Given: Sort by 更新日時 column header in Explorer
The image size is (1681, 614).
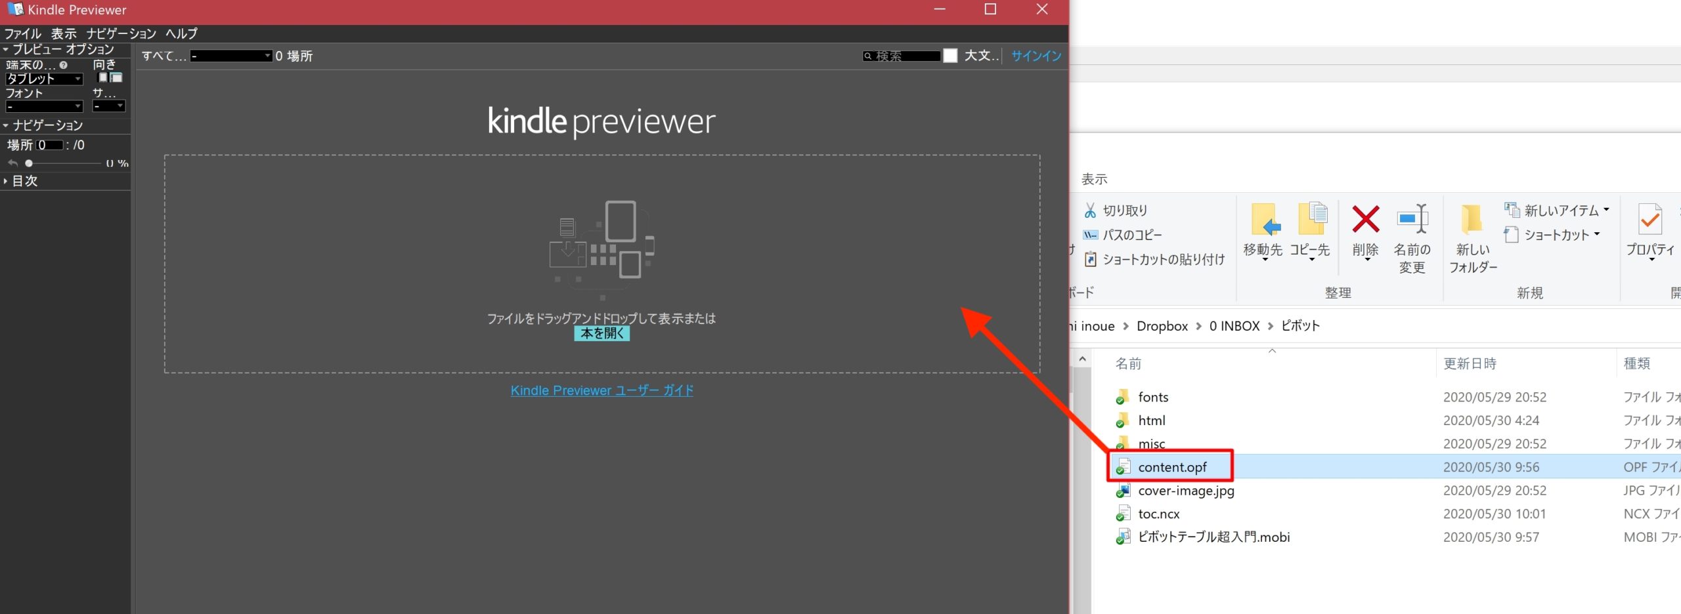Looking at the screenshot, I should [1470, 363].
